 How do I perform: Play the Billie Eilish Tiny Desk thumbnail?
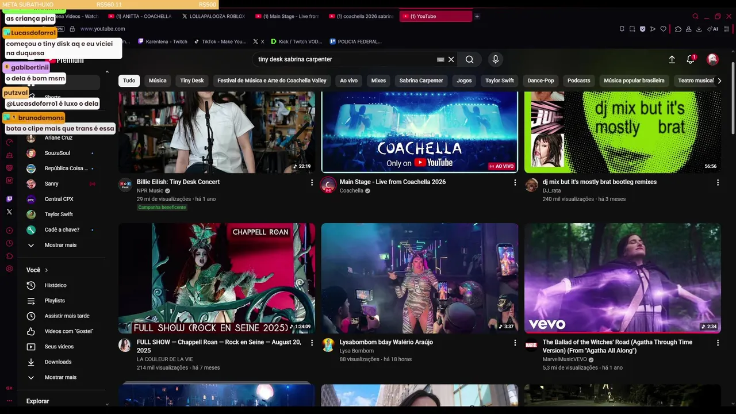[x=217, y=132]
